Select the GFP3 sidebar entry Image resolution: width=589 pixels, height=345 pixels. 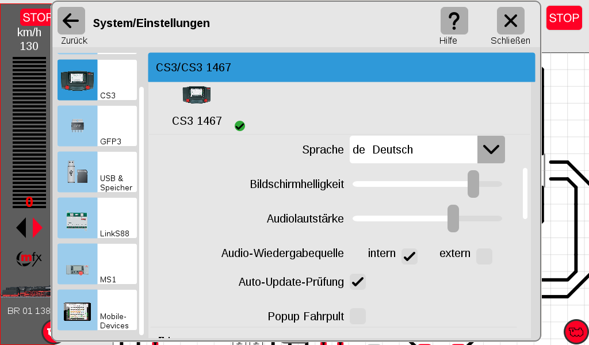point(97,126)
